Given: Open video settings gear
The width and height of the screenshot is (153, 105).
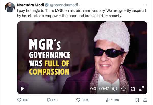Looking at the screenshot, I should point(123,89).
